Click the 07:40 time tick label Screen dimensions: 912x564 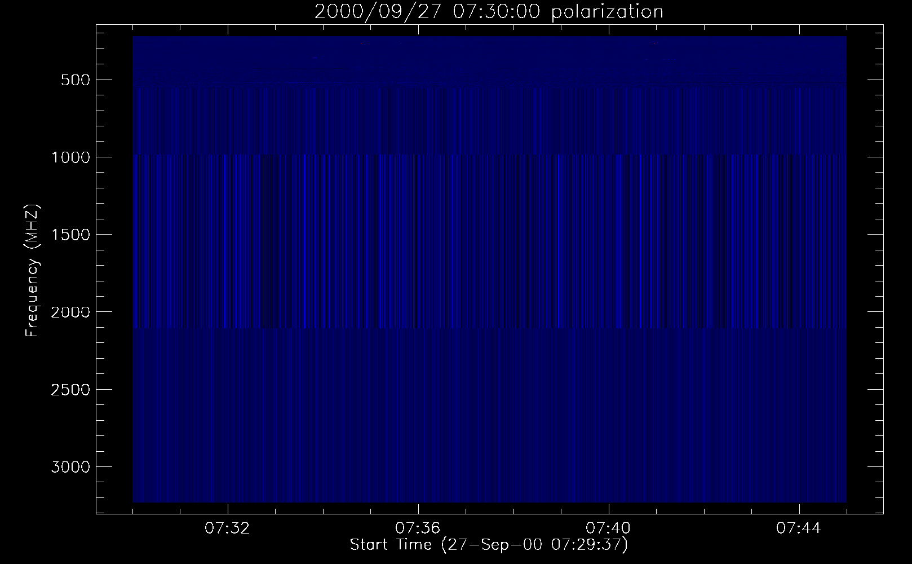point(608,528)
